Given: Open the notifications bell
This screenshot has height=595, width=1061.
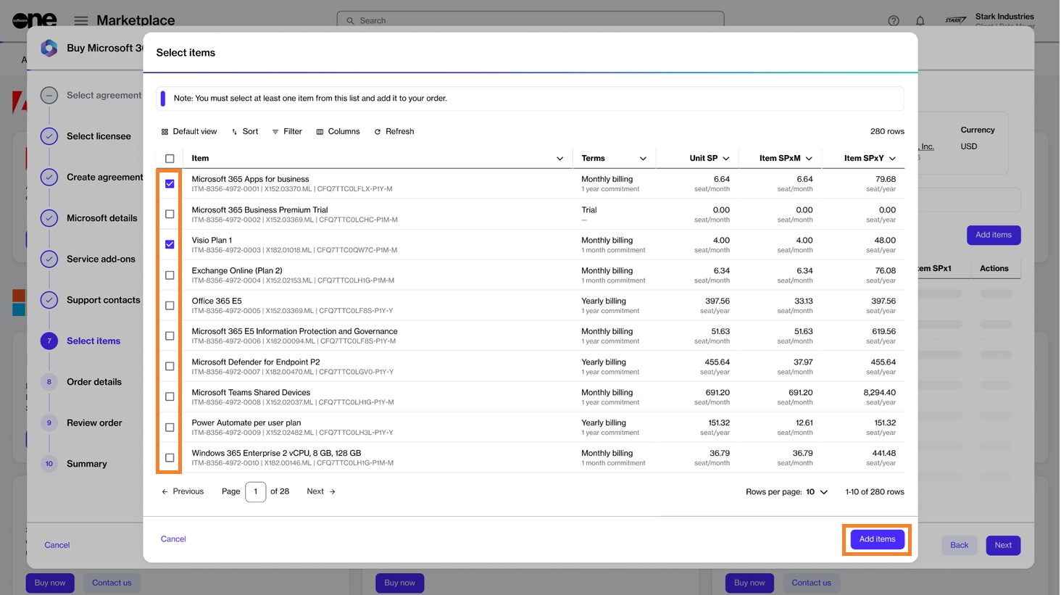Looking at the screenshot, I should [920, 21].
